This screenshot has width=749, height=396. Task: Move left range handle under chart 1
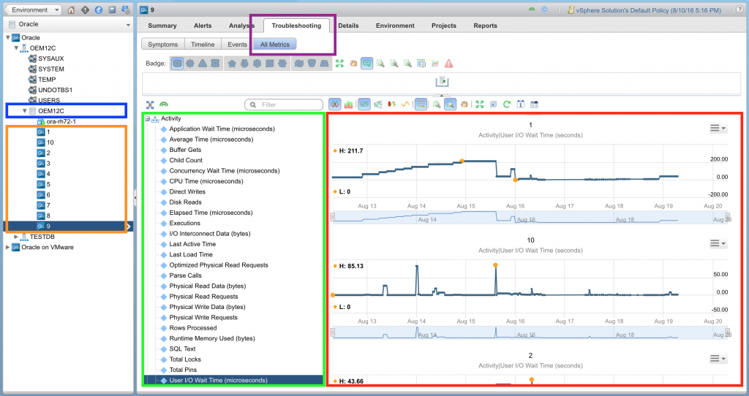click(333, 217)
